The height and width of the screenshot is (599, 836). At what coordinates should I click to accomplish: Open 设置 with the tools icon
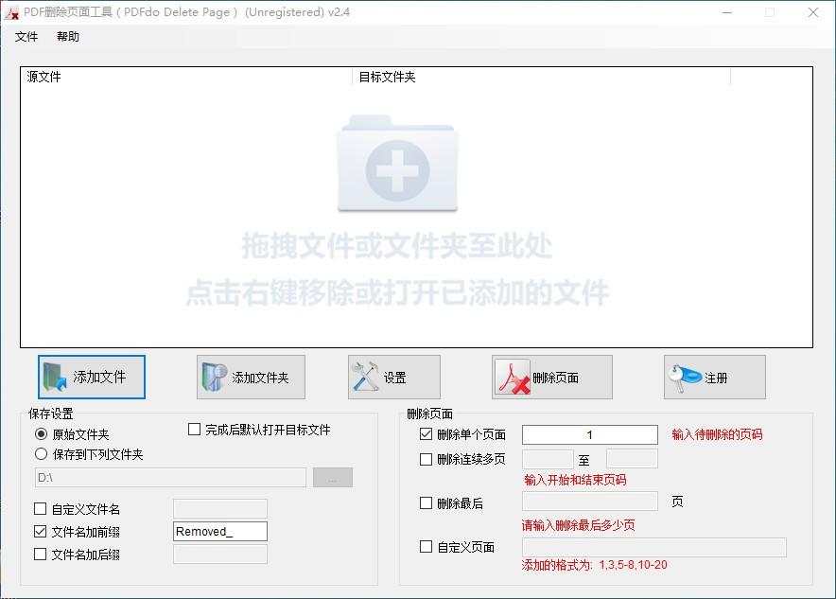(394, 378)
